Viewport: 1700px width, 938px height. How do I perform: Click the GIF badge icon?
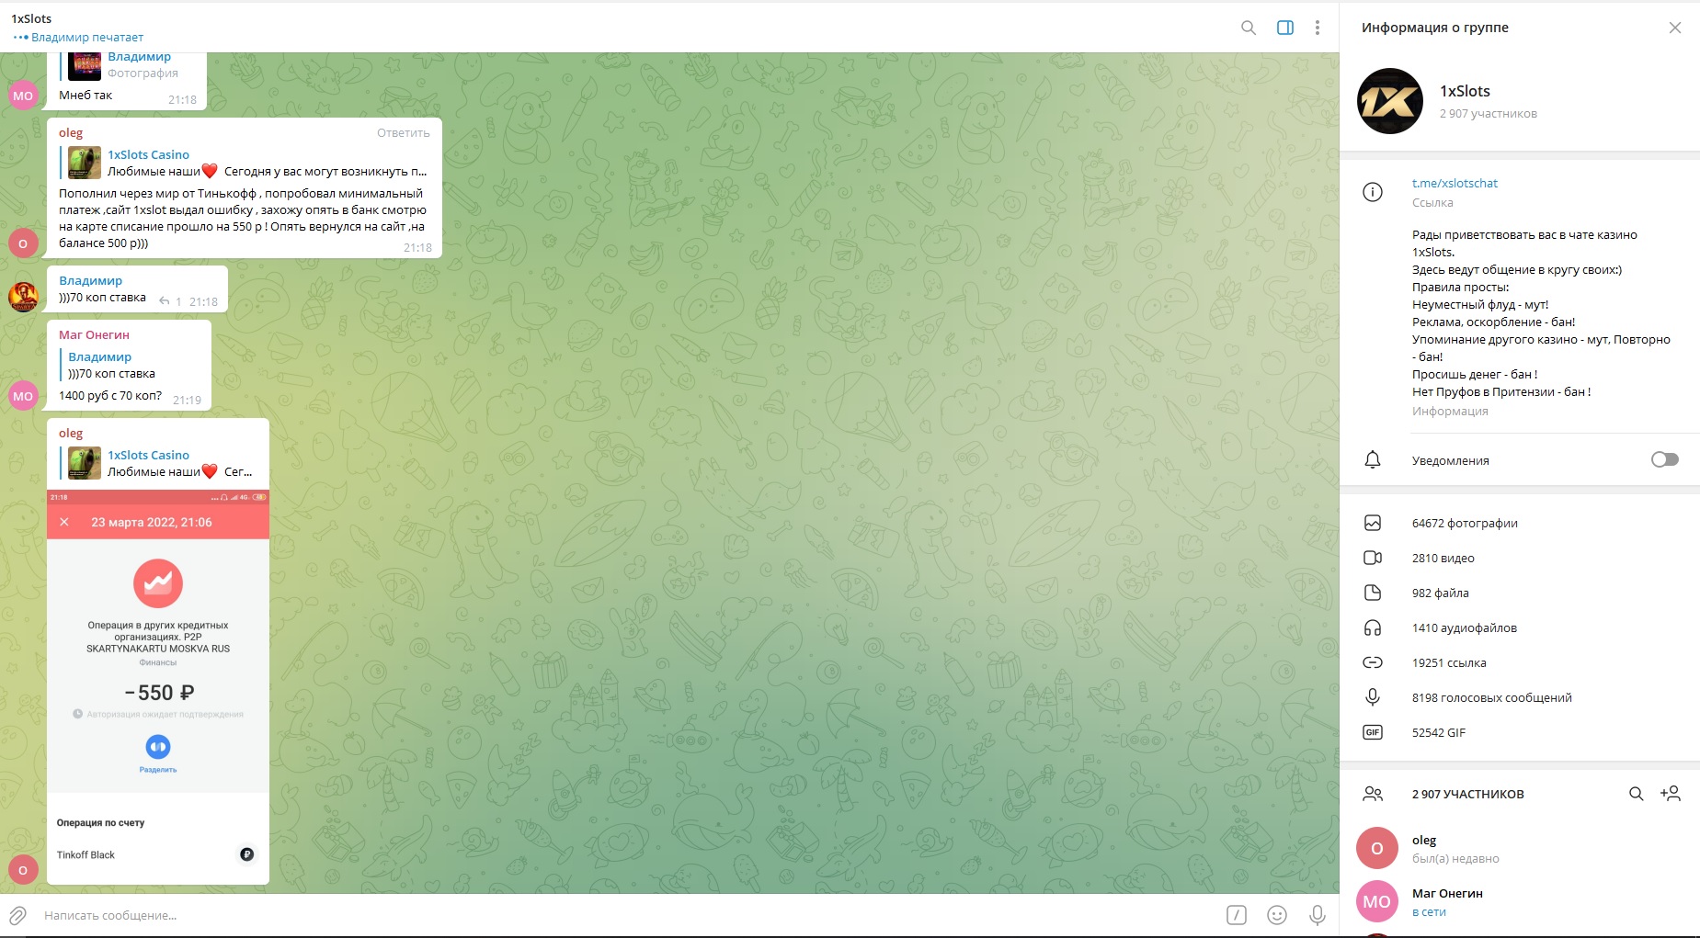coord(1373,732)
